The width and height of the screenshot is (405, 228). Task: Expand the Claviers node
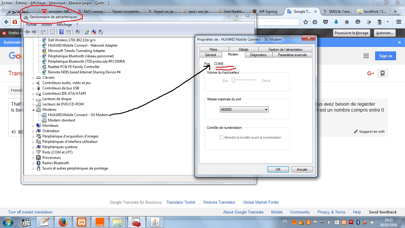coord(34,77)
